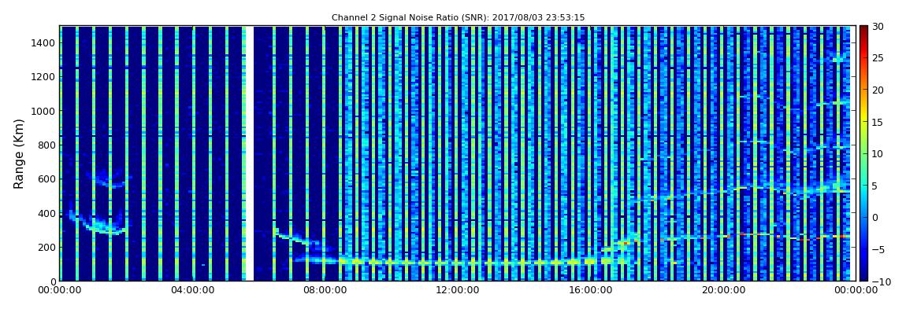This screenshot has height=320, width=906.
Task: Click the 1000 range tick label
Action: [44, 111]
